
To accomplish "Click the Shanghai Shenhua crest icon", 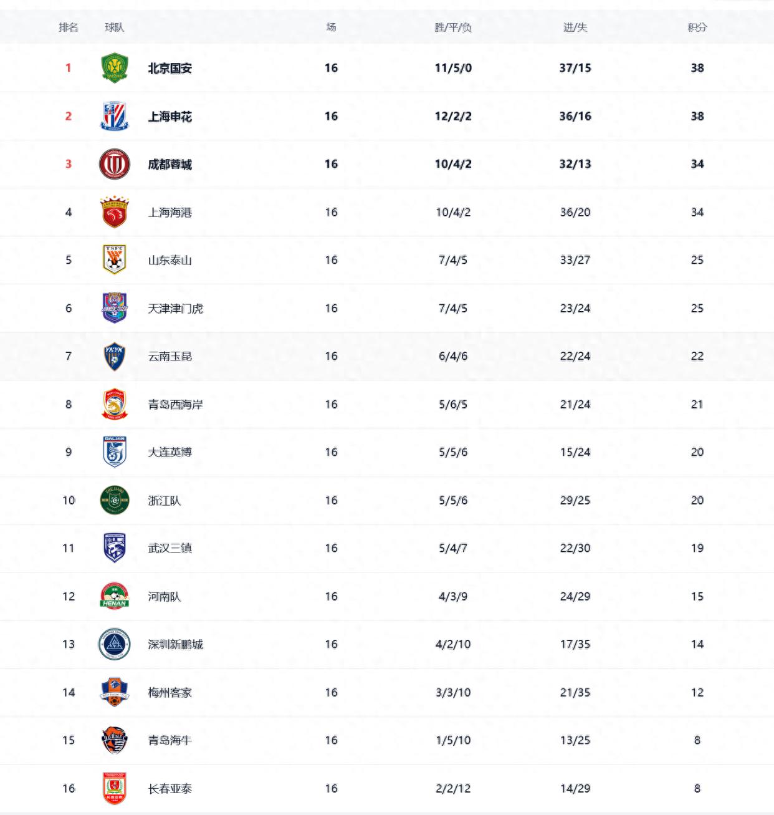I will pos(115,116).
